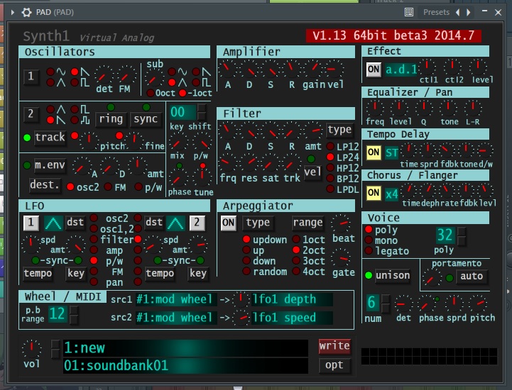Select arpeggiator 3oct range
The image size is (512, 390).
click(296, 260)
